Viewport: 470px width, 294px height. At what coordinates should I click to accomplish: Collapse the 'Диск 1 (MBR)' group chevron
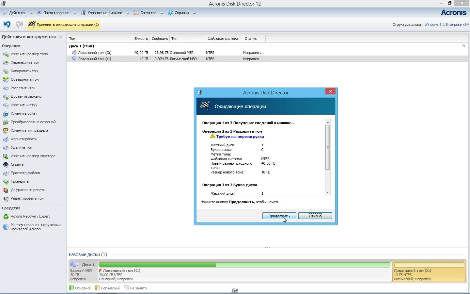tap(464, 46)
